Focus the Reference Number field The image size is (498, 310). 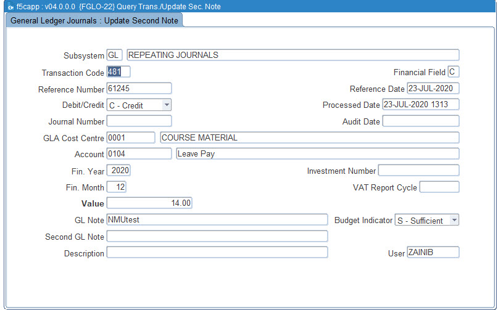(139, 89)
